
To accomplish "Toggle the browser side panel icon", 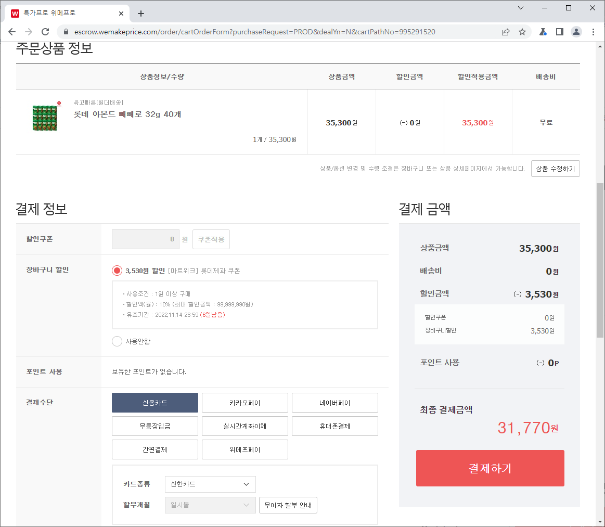I will point(560,32).
